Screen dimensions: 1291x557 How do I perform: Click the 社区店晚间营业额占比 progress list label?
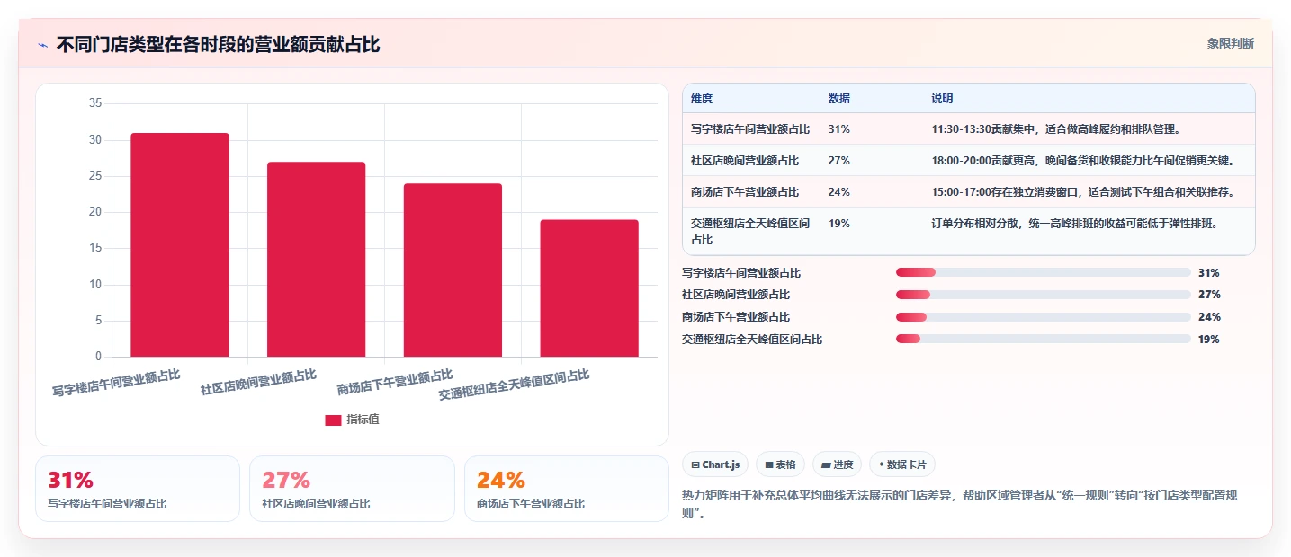tap(736, 295)
